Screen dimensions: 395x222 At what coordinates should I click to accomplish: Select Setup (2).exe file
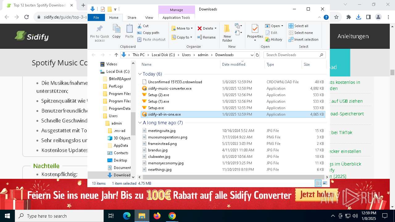[233, 95]
